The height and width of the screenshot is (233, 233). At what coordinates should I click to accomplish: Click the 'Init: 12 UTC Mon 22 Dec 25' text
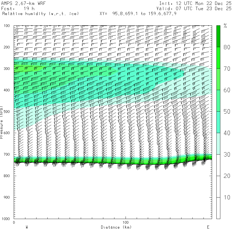(195, 3)
